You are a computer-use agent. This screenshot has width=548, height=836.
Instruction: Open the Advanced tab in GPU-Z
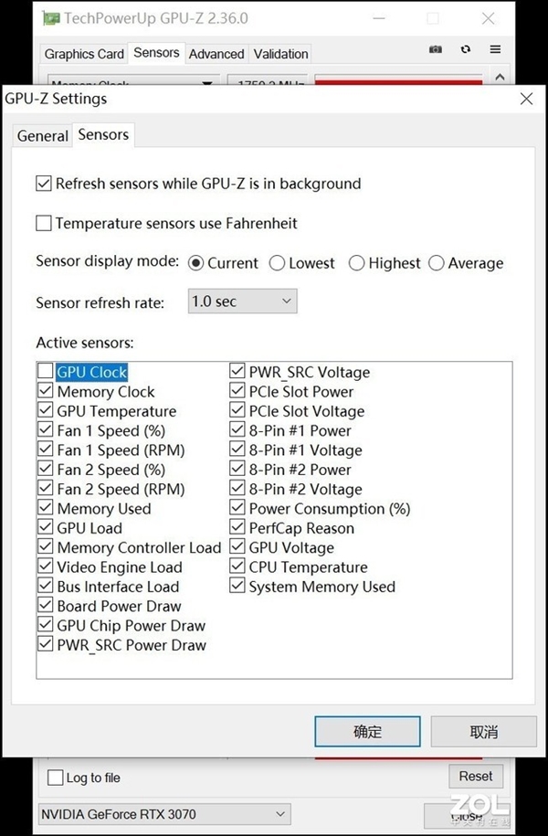[x=216, y=54]
